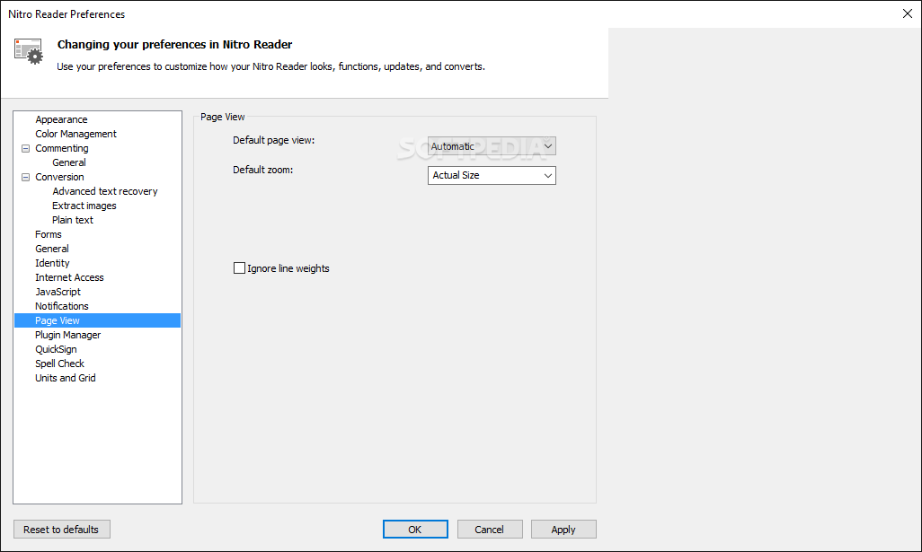Select Color Management category
This screenshot has width=922, height=552.
[x=75, y=134]
